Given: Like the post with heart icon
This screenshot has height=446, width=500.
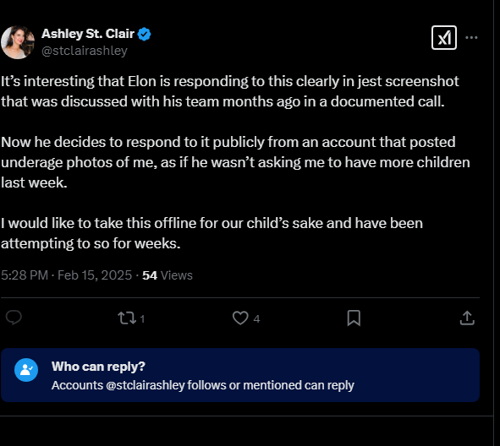Looking at the screenshot, I should [x=240, y=318].
